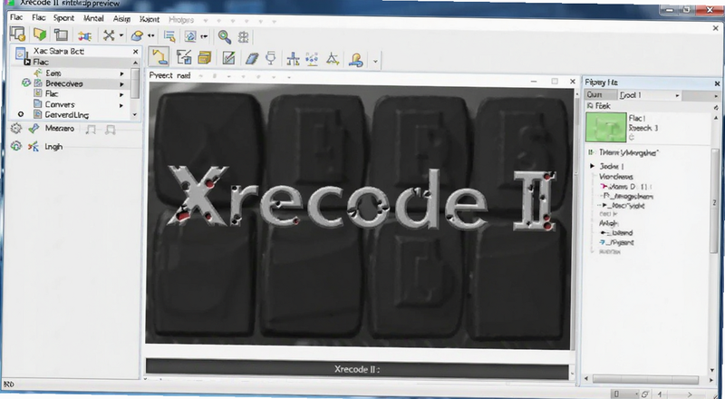
Task: Click the empty frame toolbar icon
Action: (x=61, y=34)
